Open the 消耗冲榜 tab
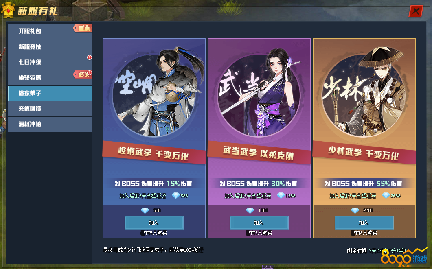 pyautogui.click(x=50, y=124)
